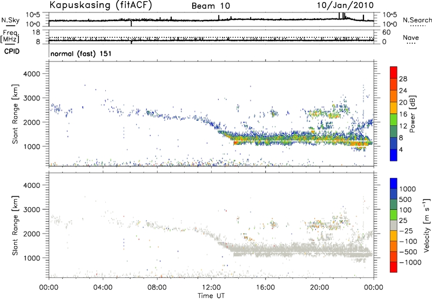This screenshot has height=299, width=432.
Task: Click the "Time UT" axis title
Action: [x=211, y=296]
